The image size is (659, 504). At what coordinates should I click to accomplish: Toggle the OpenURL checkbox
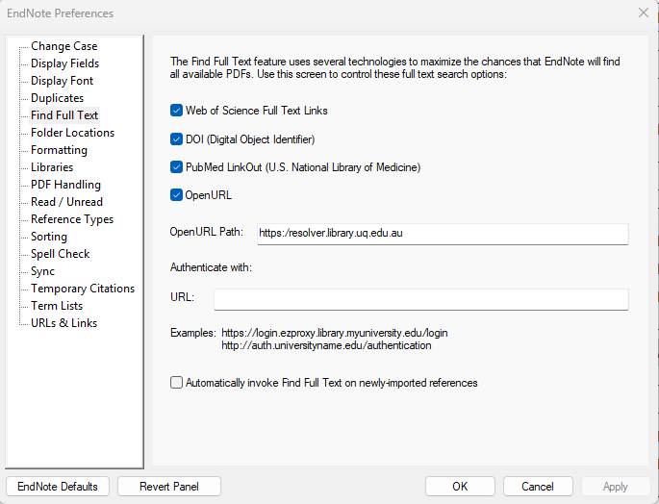[x=177, y=195]
